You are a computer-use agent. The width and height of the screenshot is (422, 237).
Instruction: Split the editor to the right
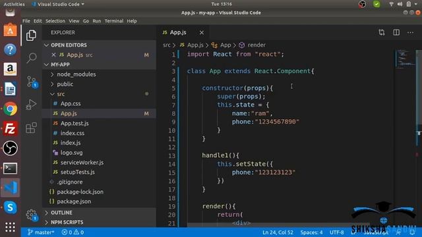click(396, 32)
